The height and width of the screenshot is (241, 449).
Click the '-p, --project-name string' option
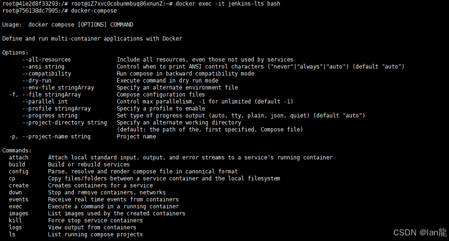[50, 137]
